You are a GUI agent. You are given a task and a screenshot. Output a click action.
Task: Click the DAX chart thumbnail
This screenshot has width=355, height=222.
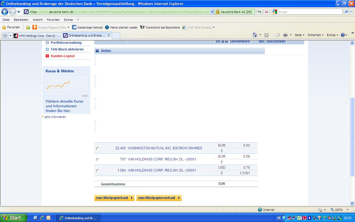67,85
